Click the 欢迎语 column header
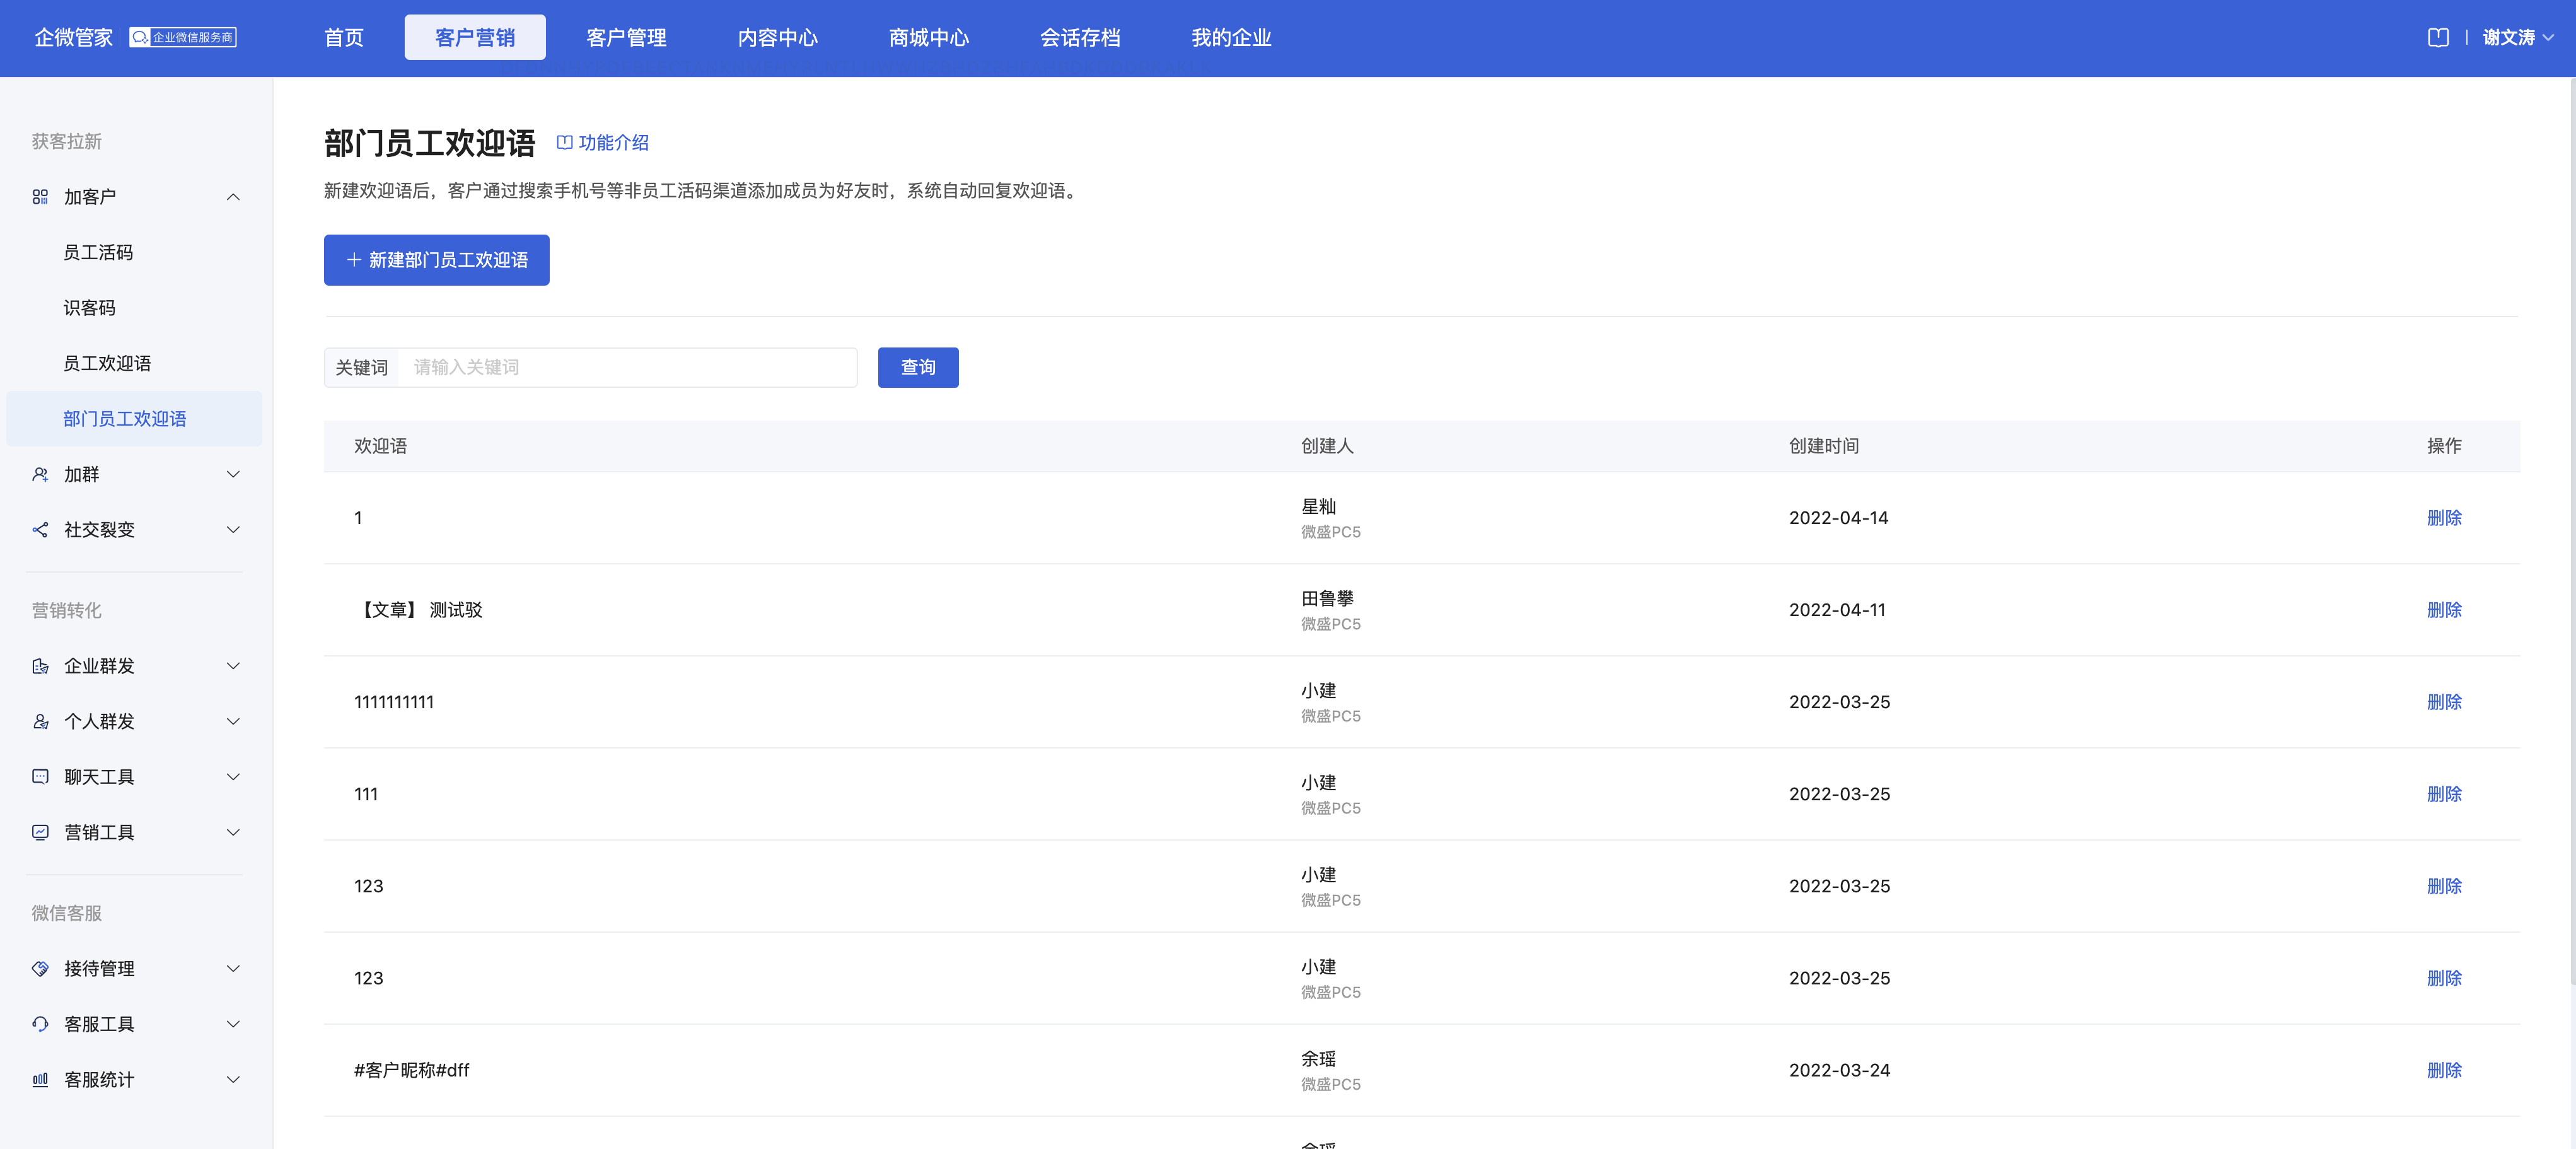 [380, 446]
